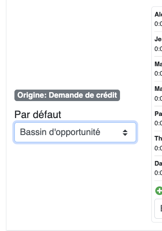This screenshot has width=162, height=231.
Task: Click the "Par défaut" label
Action: [38, 115]
